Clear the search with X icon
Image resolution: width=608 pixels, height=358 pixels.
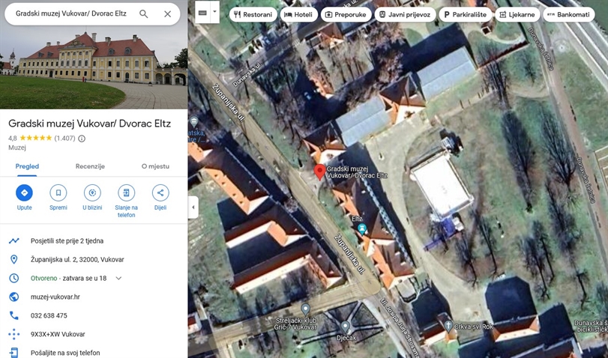(x=167, y=14)
